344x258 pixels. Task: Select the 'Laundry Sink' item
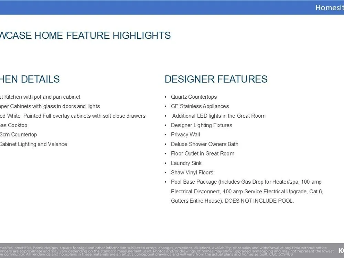coord(186,163)
